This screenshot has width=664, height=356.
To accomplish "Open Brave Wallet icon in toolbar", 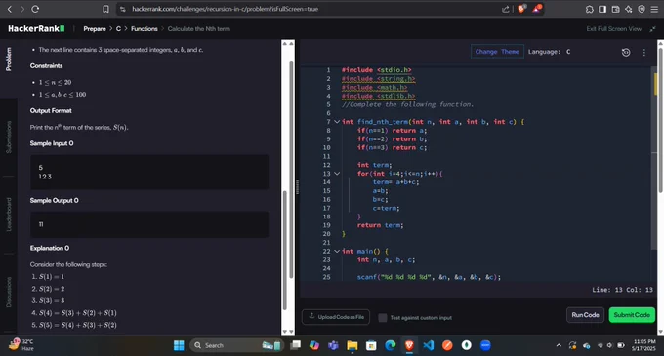I will [616, 9].
